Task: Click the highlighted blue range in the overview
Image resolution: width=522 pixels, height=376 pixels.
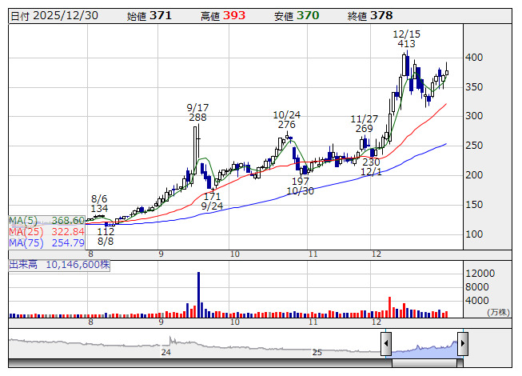Action: point(424,346)
